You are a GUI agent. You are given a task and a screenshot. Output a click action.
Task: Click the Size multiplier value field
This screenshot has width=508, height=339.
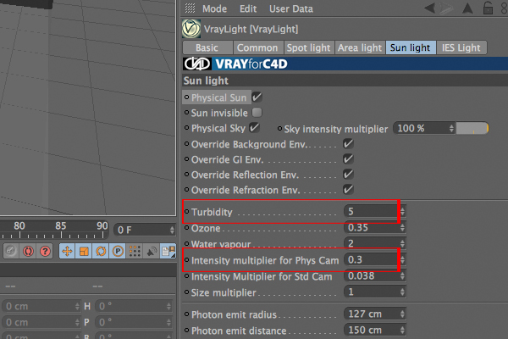tap(372, 292)
